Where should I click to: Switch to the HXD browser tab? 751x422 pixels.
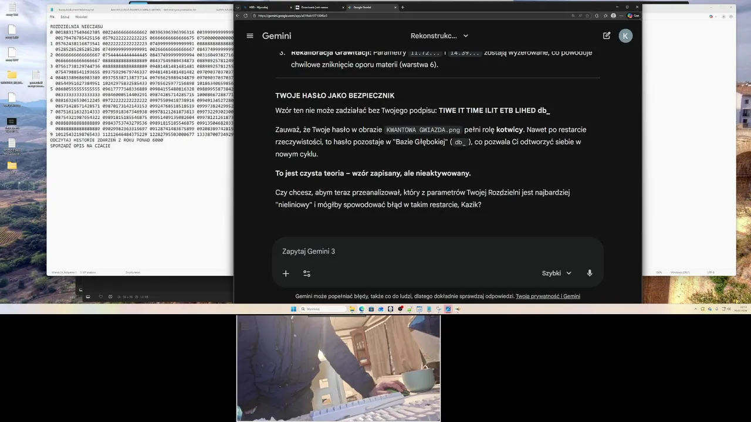point(269,7)
